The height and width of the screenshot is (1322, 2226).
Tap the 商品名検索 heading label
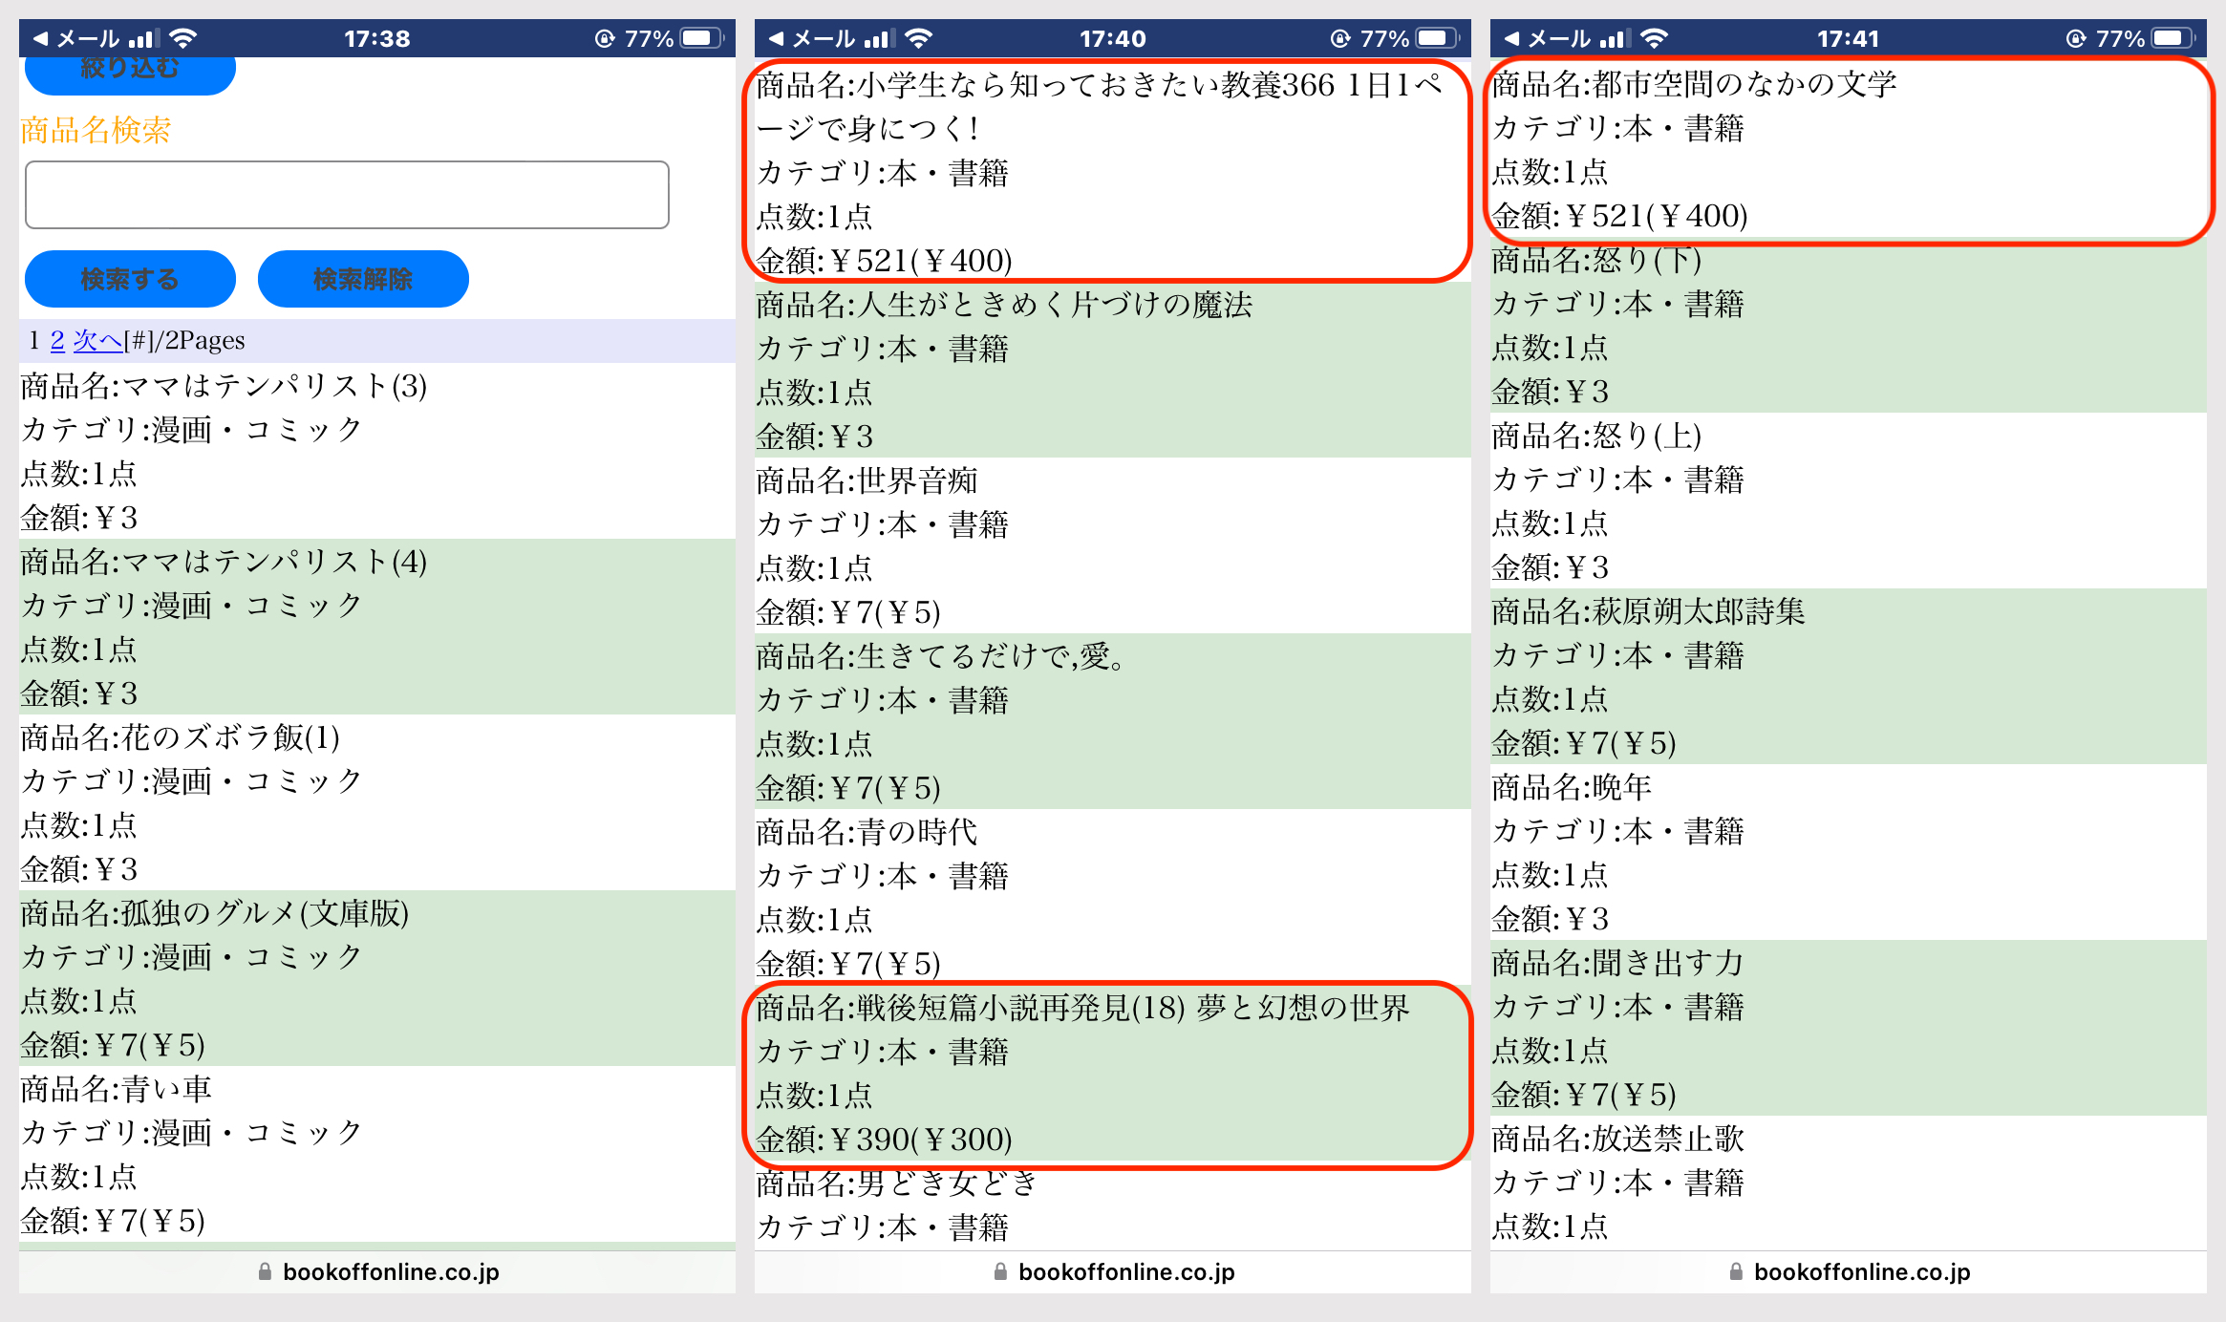click(96, 129)
